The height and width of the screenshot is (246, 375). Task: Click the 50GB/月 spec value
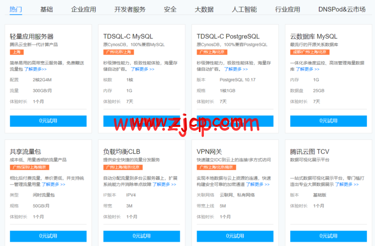tap(41, 206)
